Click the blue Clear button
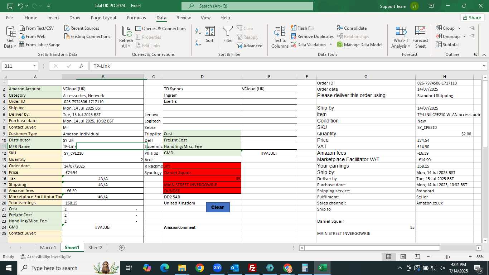 tap(218, 207)
